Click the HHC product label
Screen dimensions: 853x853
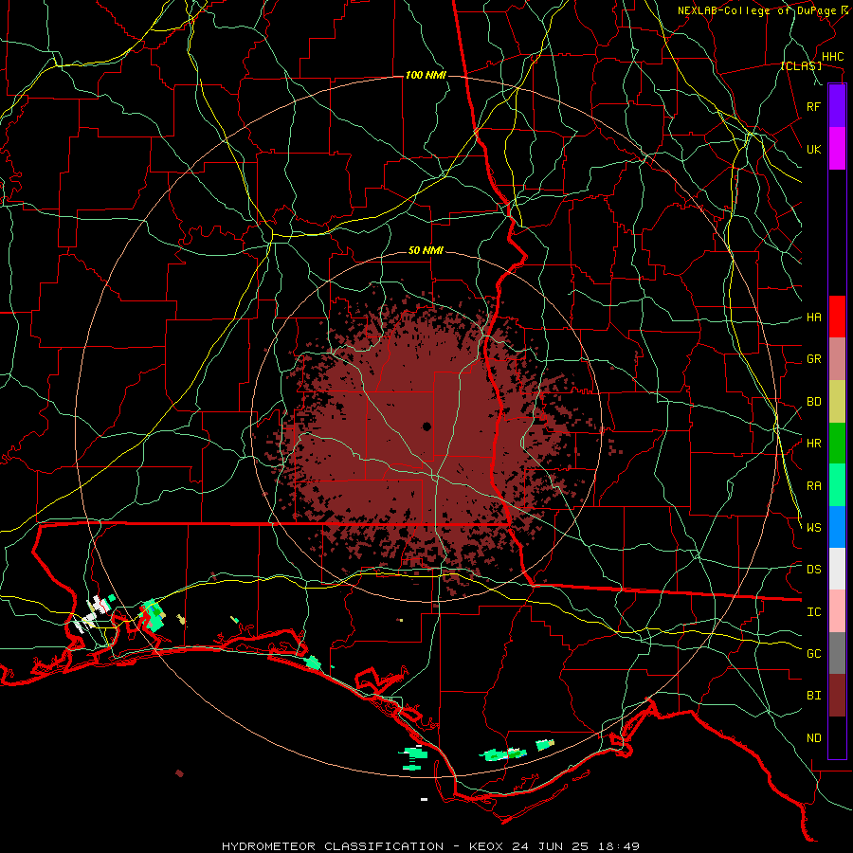click(x=832, y=57)
